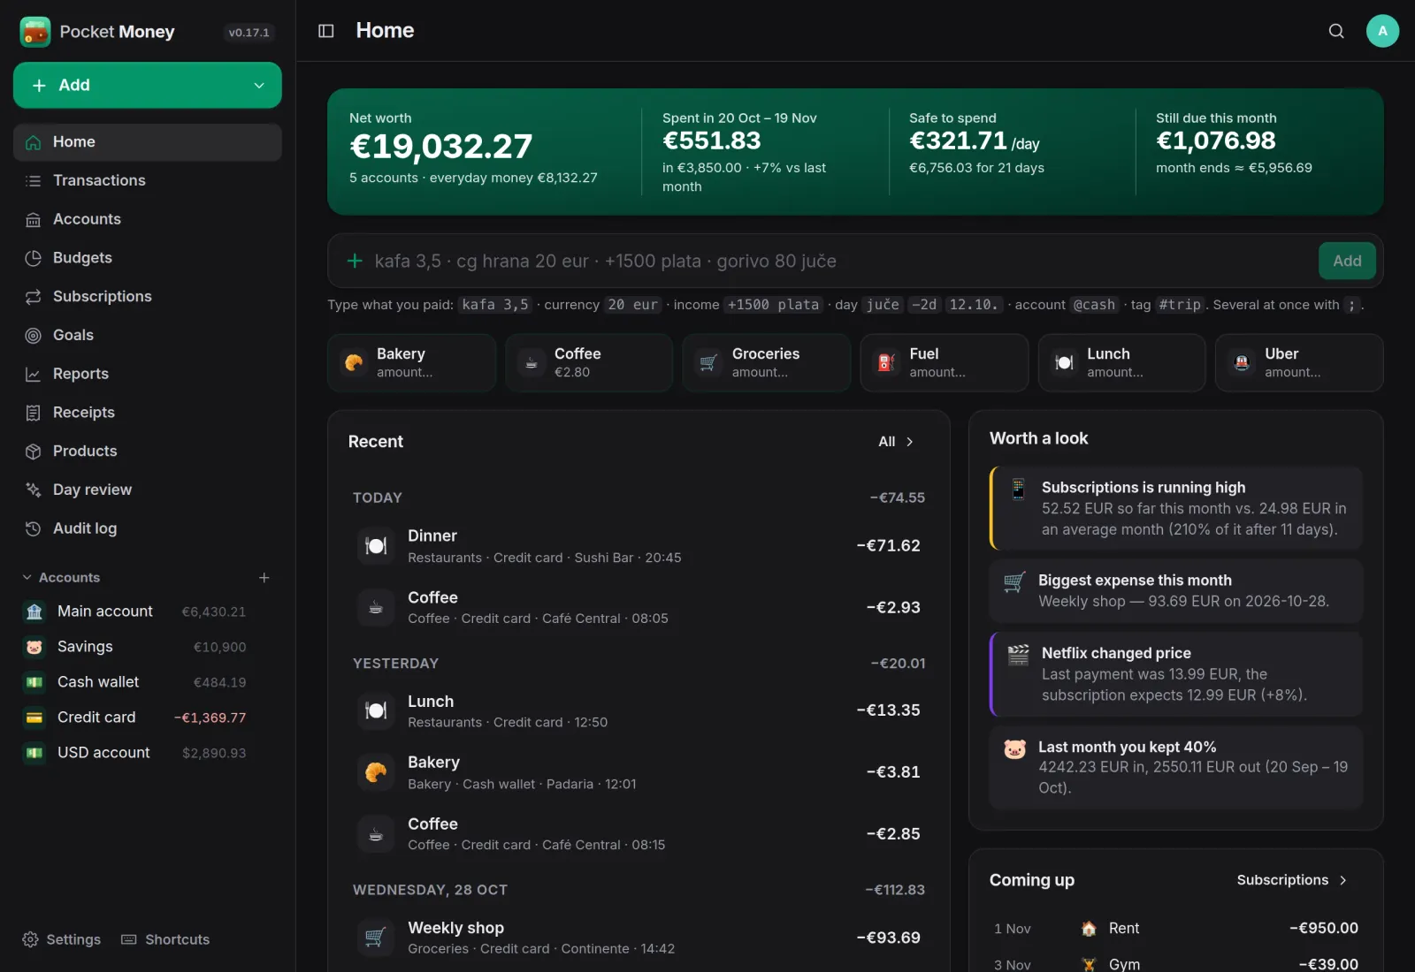Screen dimensions: 1415x972
Task: Click the Weekly shop cart icon
Action: pyautogui.click(x=376, y=938)
